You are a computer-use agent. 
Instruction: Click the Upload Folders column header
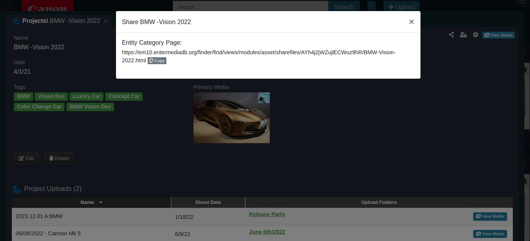[379, 202]
